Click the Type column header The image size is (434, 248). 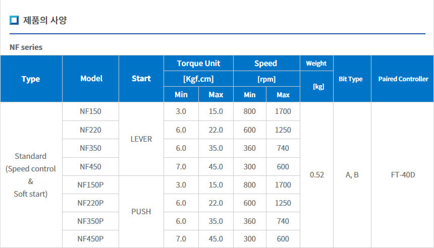click(31, 79)
